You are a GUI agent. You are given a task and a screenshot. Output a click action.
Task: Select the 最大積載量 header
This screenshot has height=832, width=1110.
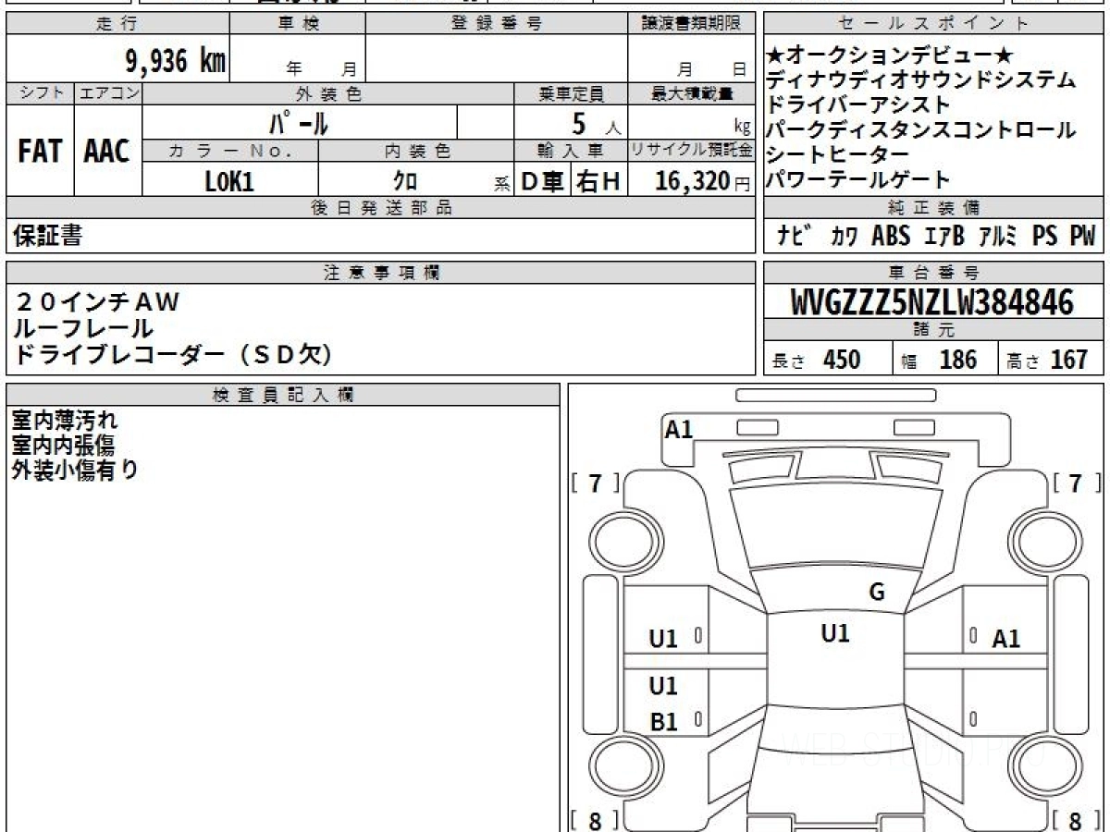point(693,93)
